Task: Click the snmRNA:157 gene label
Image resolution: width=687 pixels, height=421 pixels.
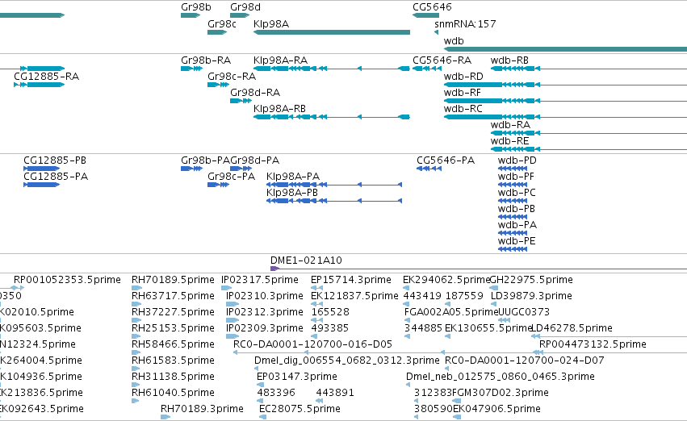Action: [465, 23]
